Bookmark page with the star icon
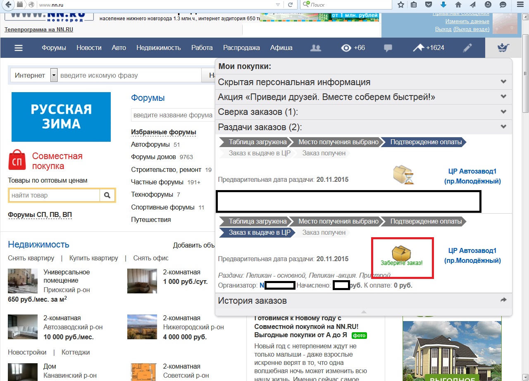 pyautogui.click(x=400, y=5)
